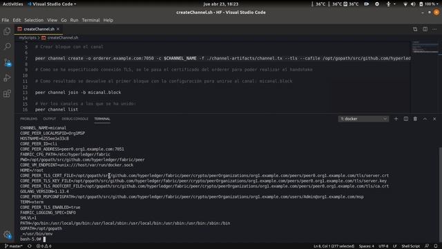Close the createChannel.sh tab

pos(58,29)
